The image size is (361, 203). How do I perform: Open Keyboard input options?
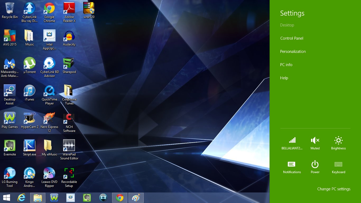click(x=339, y=167)
